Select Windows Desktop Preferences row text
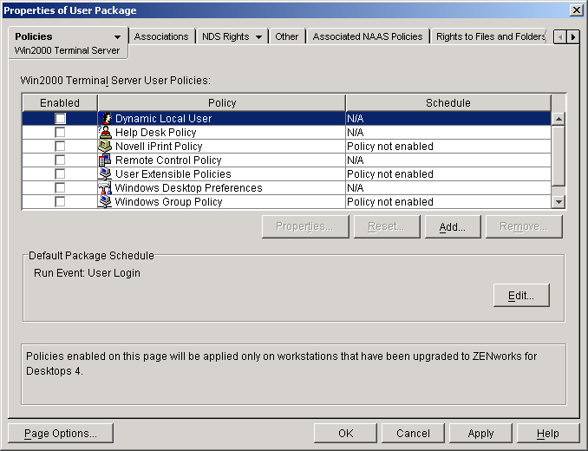588x451 pixels. (188, 188)
